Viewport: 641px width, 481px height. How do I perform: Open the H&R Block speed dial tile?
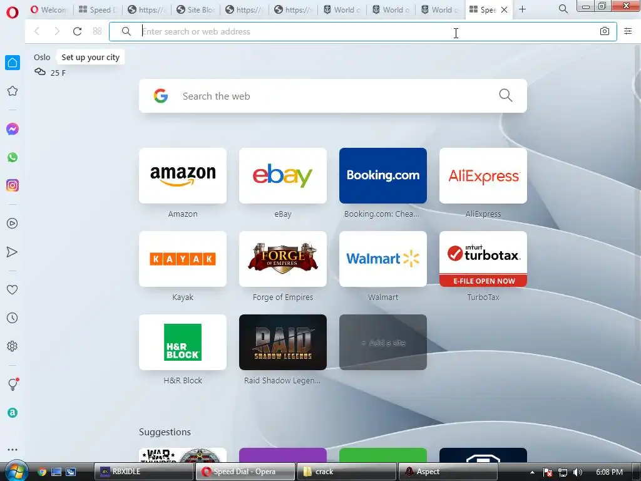183,343
